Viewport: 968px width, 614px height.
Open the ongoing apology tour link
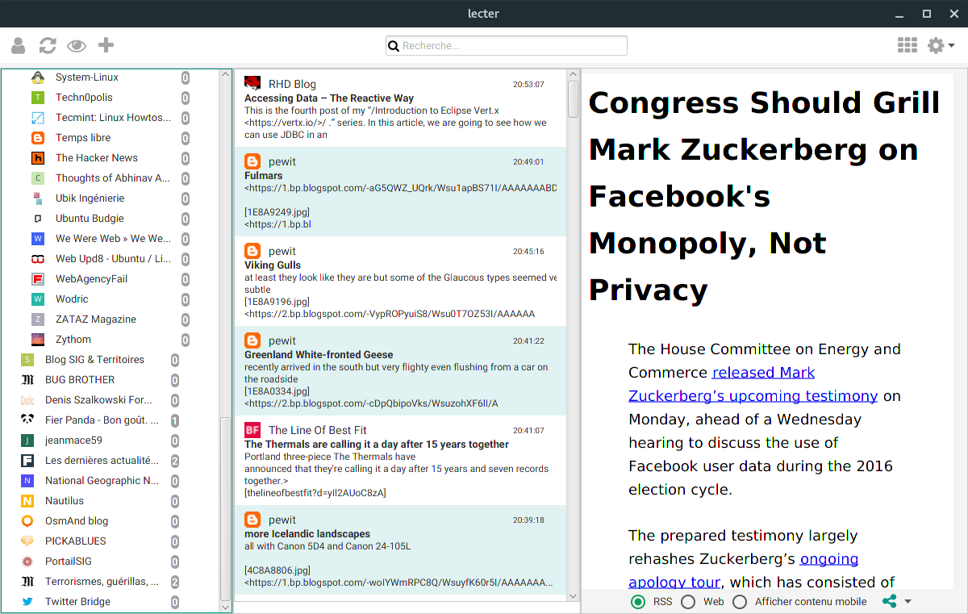pyautogui.click(x=743, y=570)
